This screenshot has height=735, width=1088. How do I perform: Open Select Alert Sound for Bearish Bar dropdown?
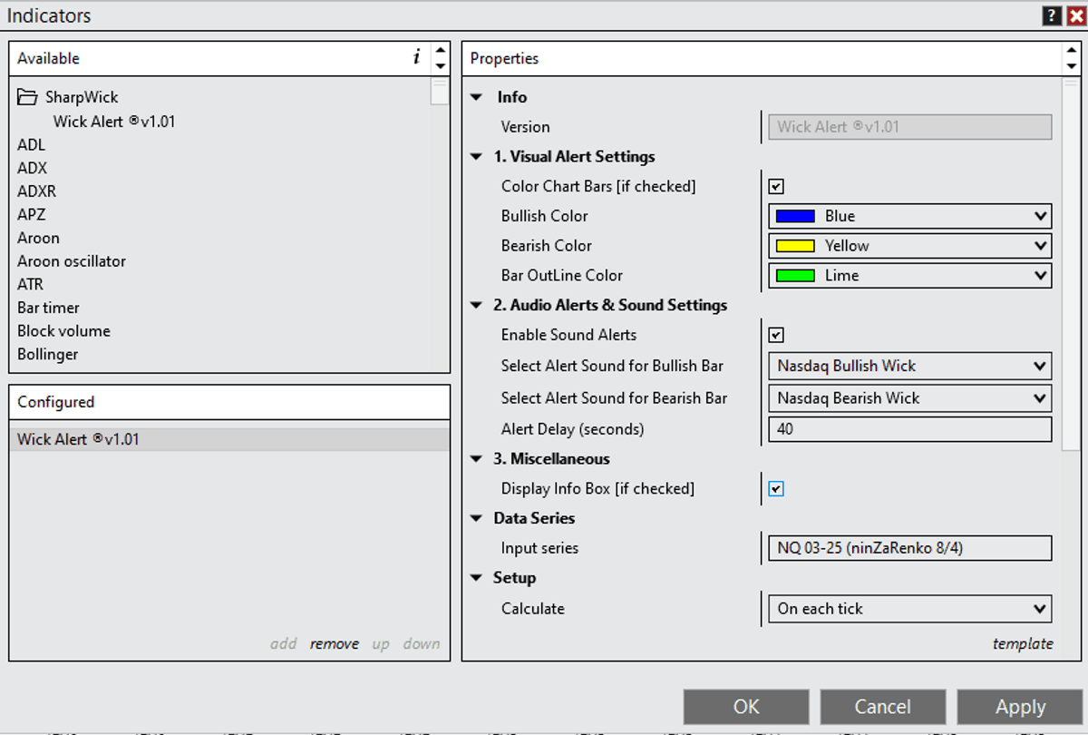point(909,397)
